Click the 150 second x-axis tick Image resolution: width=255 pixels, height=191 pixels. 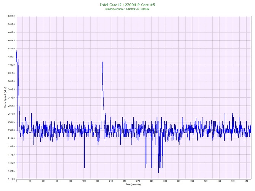84,181
